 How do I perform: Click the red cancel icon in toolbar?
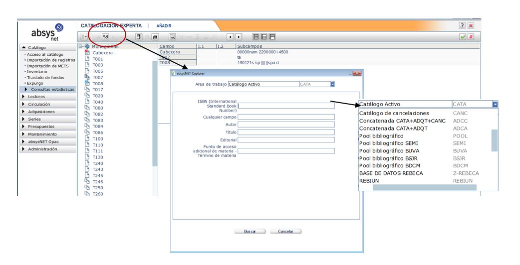click(x=471, y=37)
